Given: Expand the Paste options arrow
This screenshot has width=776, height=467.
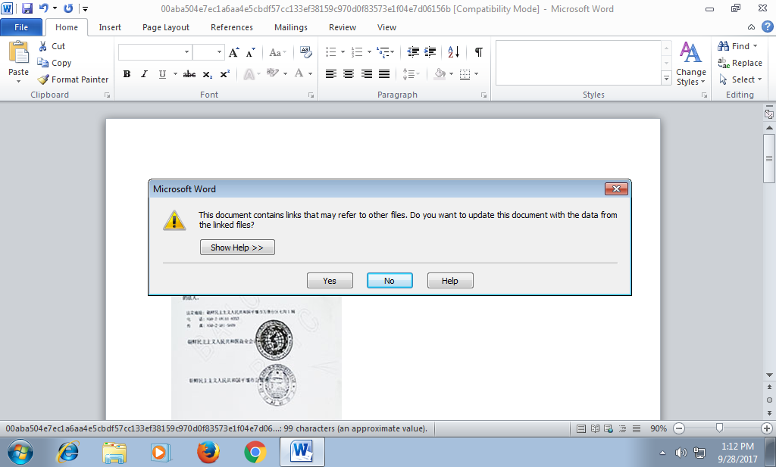Looking at the screenshot, I should pyautogui.click(x=18, y=81).
